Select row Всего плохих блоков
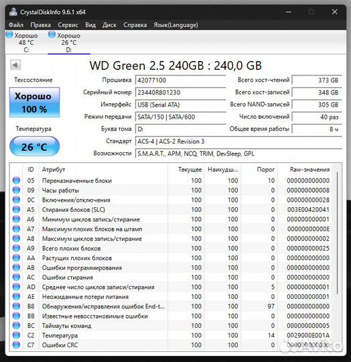This screenshot has height=362, width=351. coord(171,249)
